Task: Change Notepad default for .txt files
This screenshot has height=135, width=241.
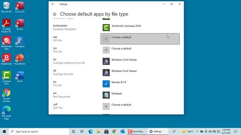Action: 140,95
